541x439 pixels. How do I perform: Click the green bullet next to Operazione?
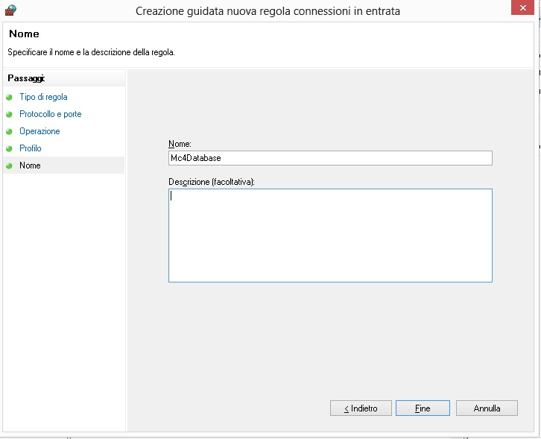10,132
